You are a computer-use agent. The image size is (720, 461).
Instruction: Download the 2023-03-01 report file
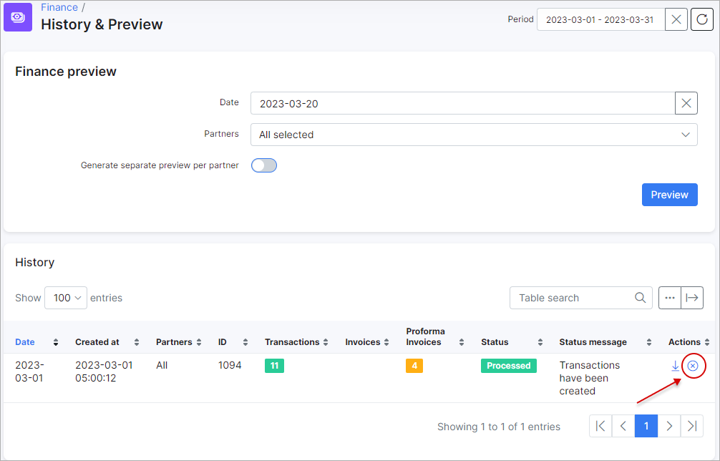[x=674, y=366]
